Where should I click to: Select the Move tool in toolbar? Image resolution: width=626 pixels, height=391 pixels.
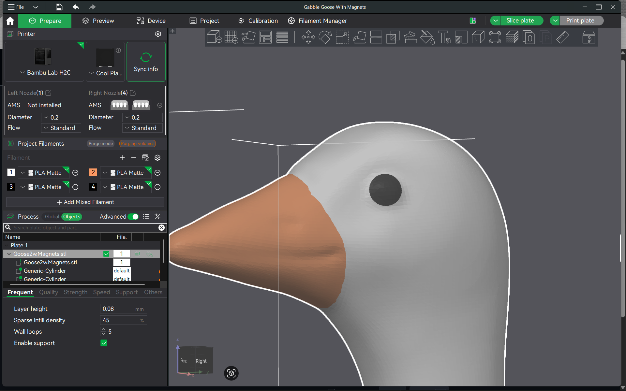[x=308, y=37]
